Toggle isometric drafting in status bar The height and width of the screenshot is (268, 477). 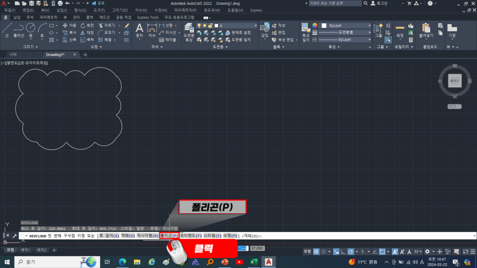pos(362,252)
